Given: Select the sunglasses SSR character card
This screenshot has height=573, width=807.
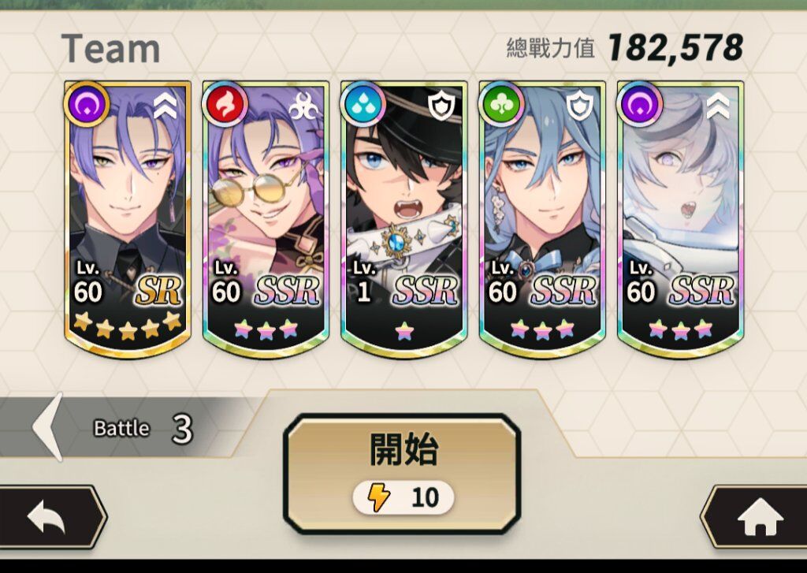Looking at the screenshot, I should [x=266, y=219].
